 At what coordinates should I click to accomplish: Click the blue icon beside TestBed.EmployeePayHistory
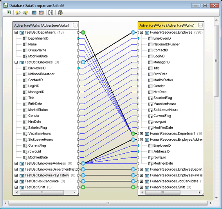tap(83, 175)
